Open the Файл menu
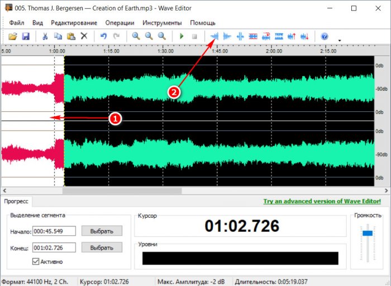391x286 pixels. (16, 23)
